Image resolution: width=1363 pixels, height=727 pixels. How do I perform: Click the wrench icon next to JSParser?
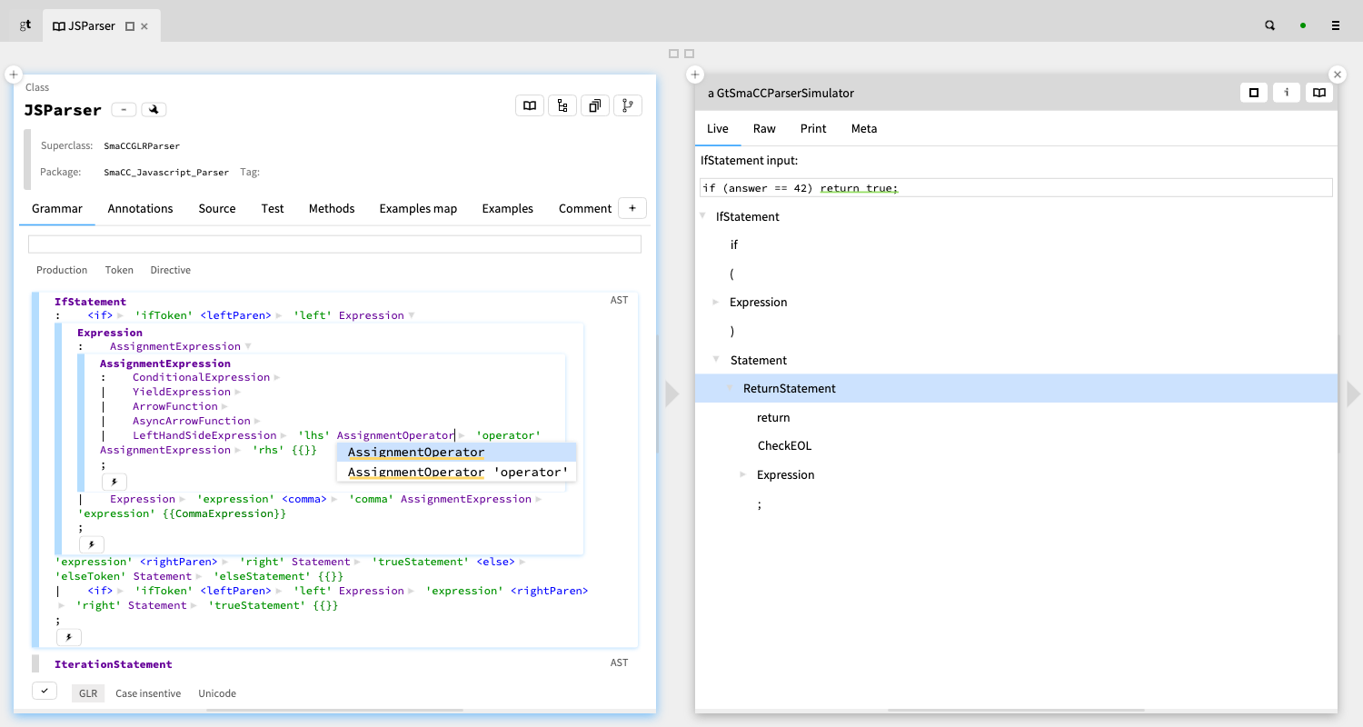[154, 110]
